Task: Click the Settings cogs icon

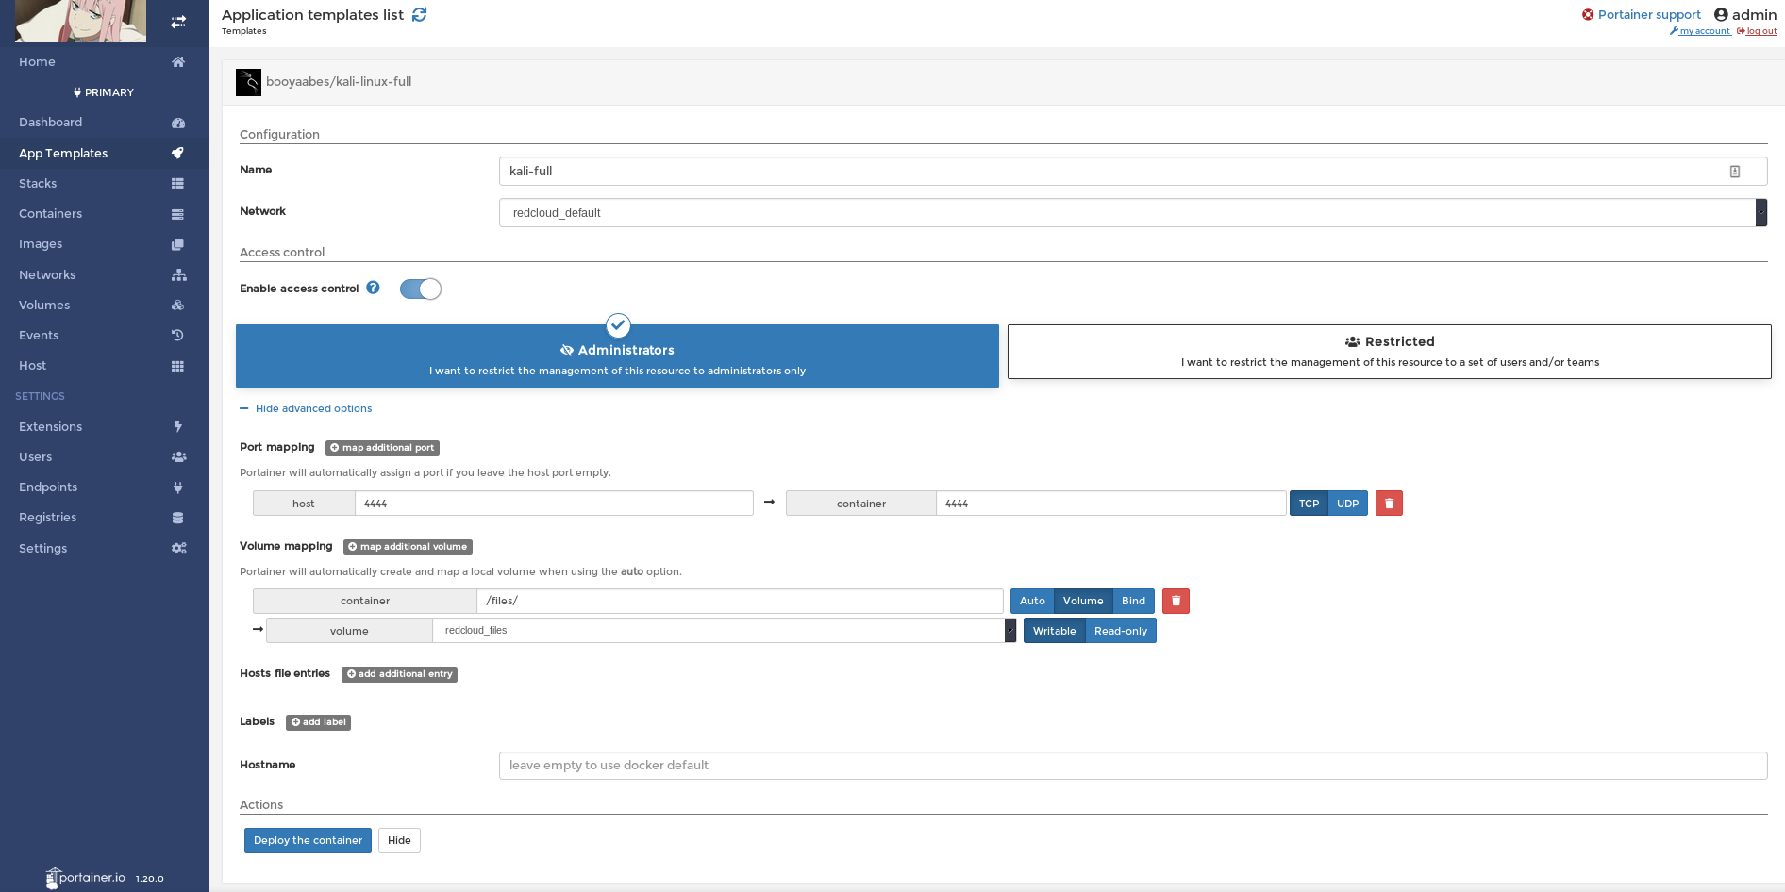Action: coord(178,548)
